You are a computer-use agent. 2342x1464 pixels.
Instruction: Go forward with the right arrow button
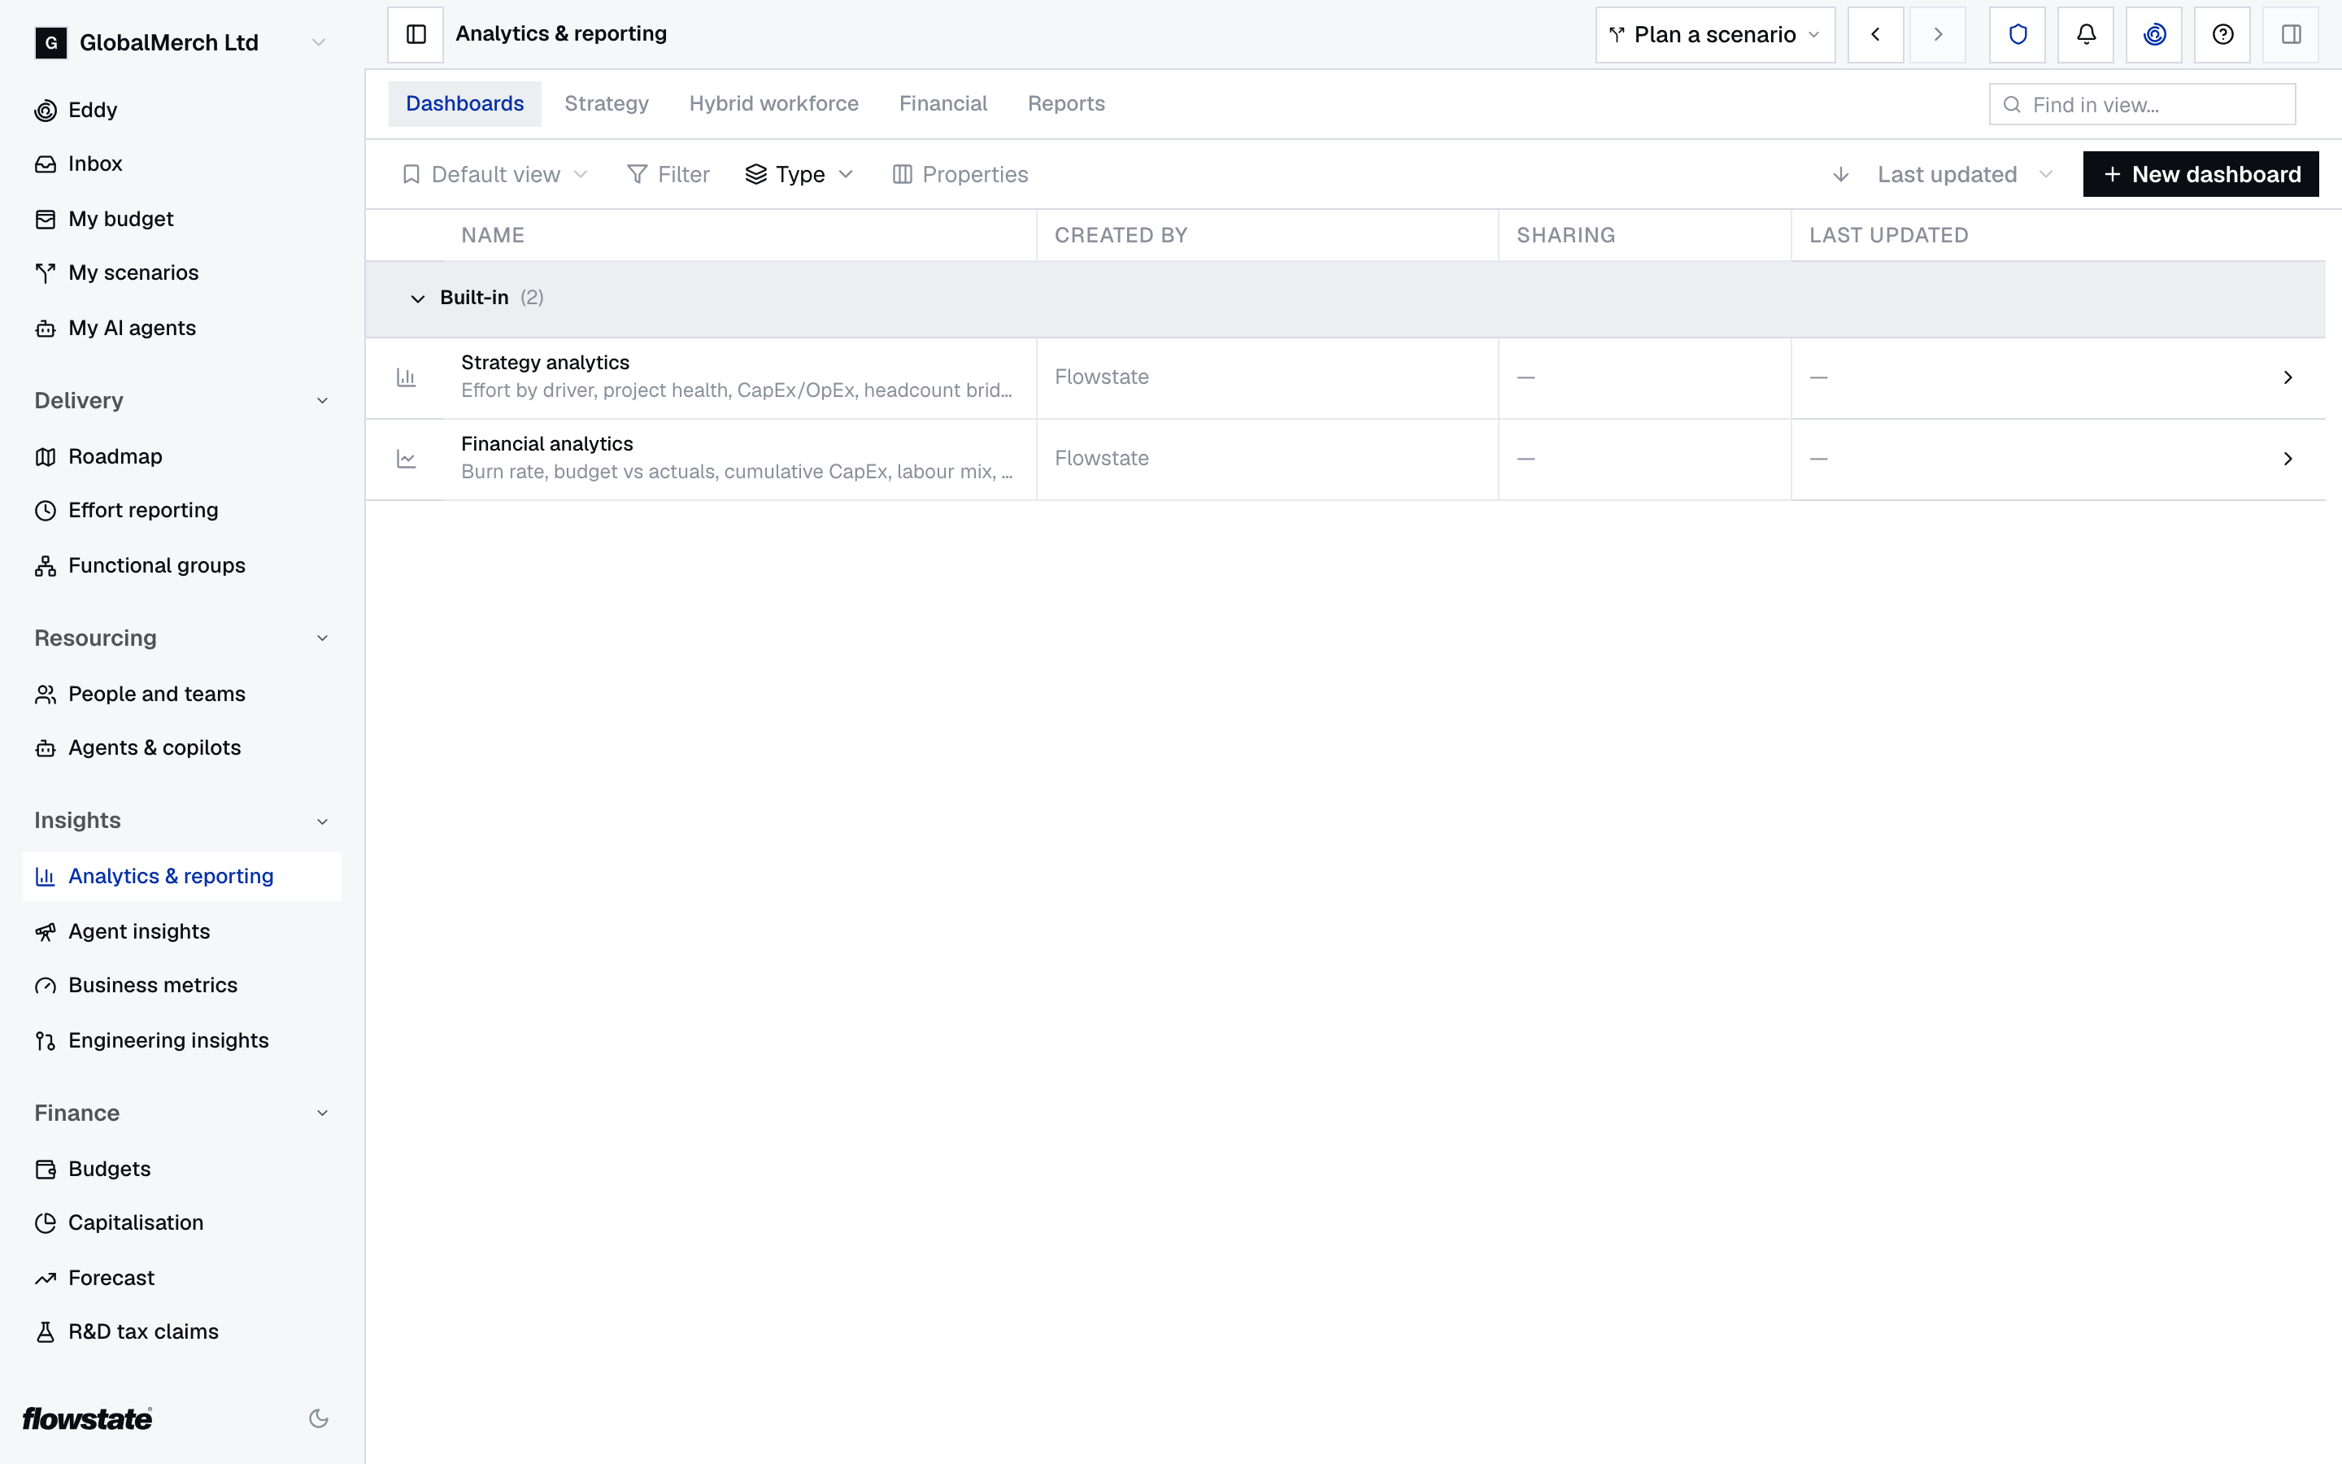click(x=1938, y=34)
